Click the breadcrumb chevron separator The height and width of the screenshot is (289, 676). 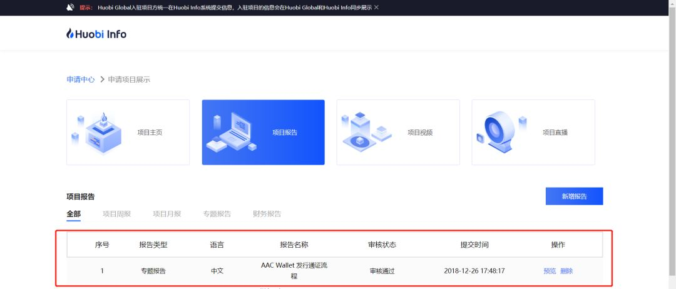coord(102,79)
